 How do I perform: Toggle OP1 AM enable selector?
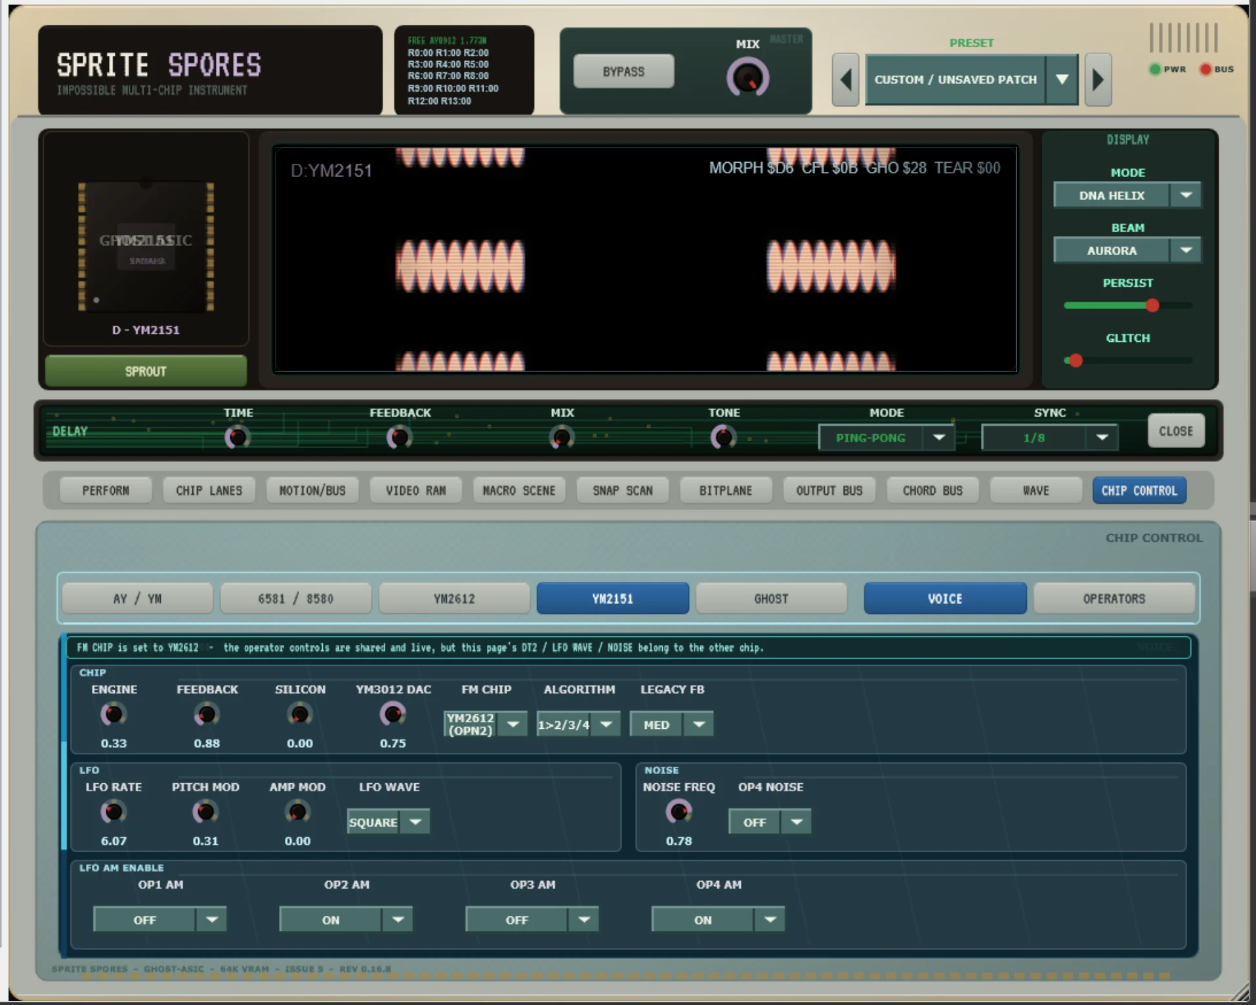point(160,920)
